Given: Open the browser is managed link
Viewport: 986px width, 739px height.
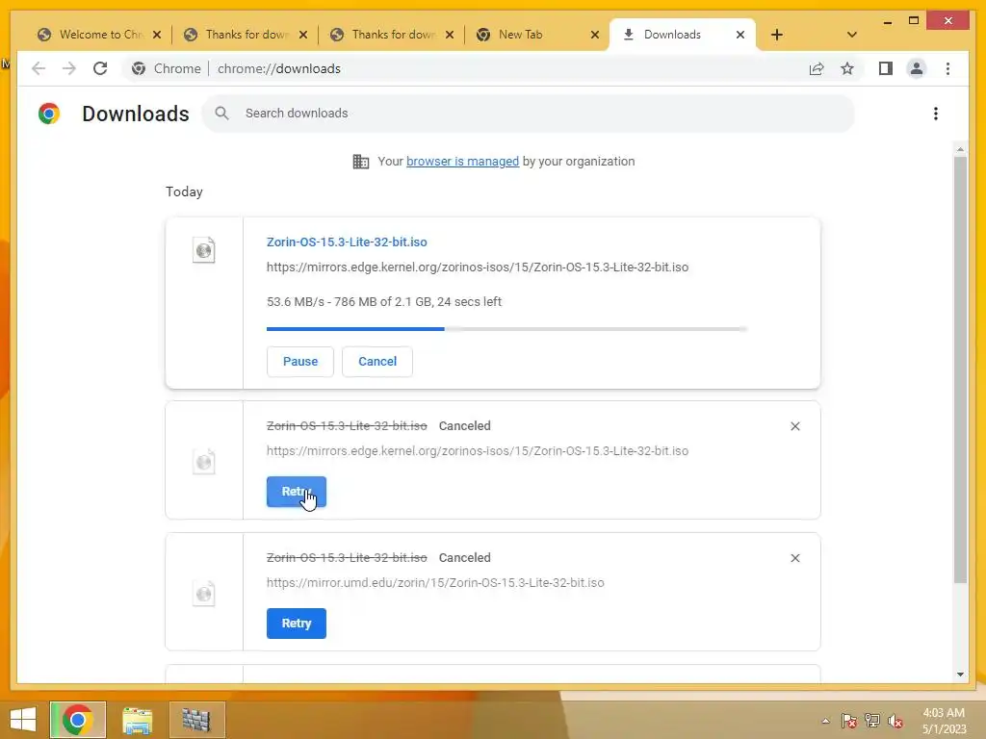Looking at the screenshot, I should pos(462,162).
